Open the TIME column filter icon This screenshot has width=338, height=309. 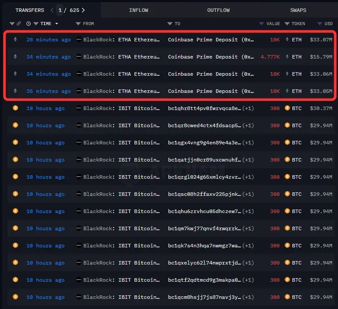point(36,24)
